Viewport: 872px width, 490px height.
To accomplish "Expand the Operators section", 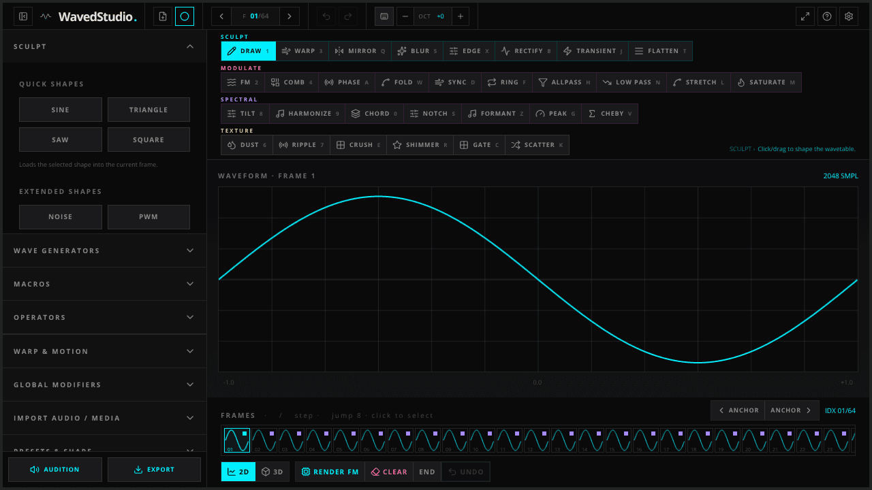I will pyautogui.click(x=104, y=317).
